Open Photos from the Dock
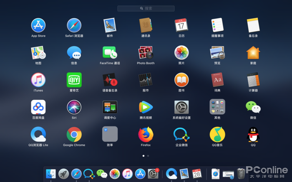The height and width of the screenshot is (182, 292). [115, 174]
